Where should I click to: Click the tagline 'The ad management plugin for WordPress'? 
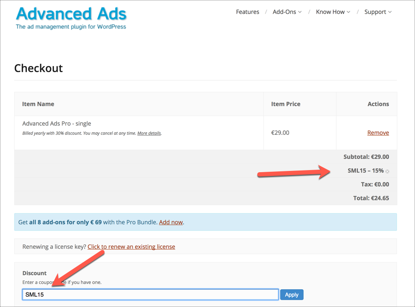[x=71, y=27]
